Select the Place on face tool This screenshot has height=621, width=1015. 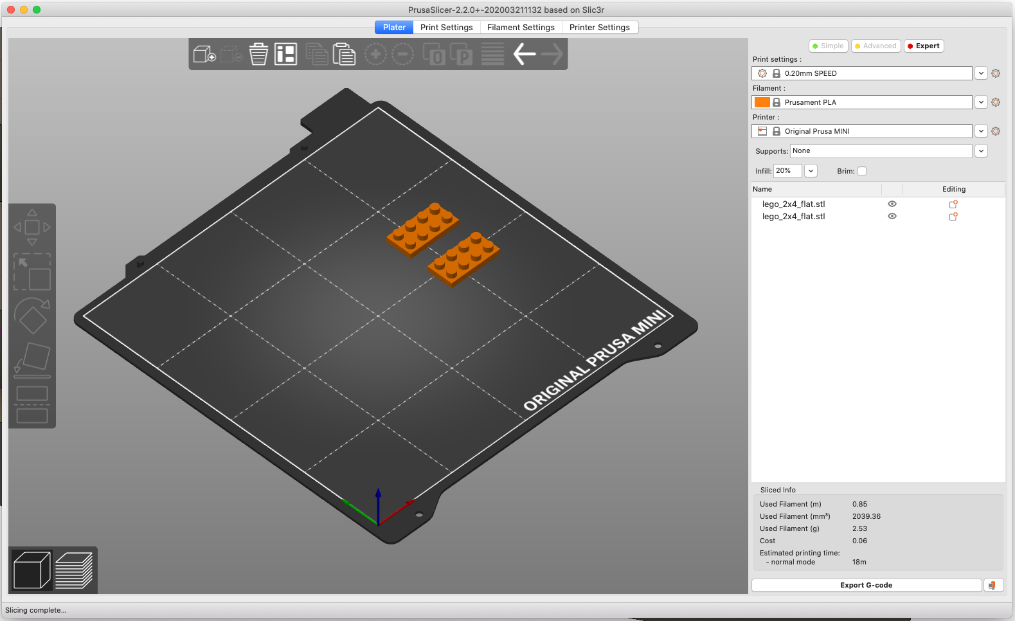(32, 360)
